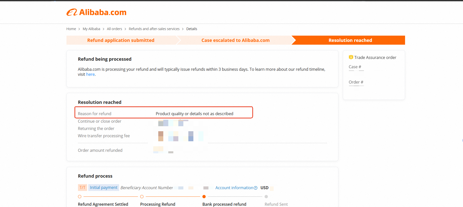Click the question mark help icon

pyautogui.click(x=256, y=188)
